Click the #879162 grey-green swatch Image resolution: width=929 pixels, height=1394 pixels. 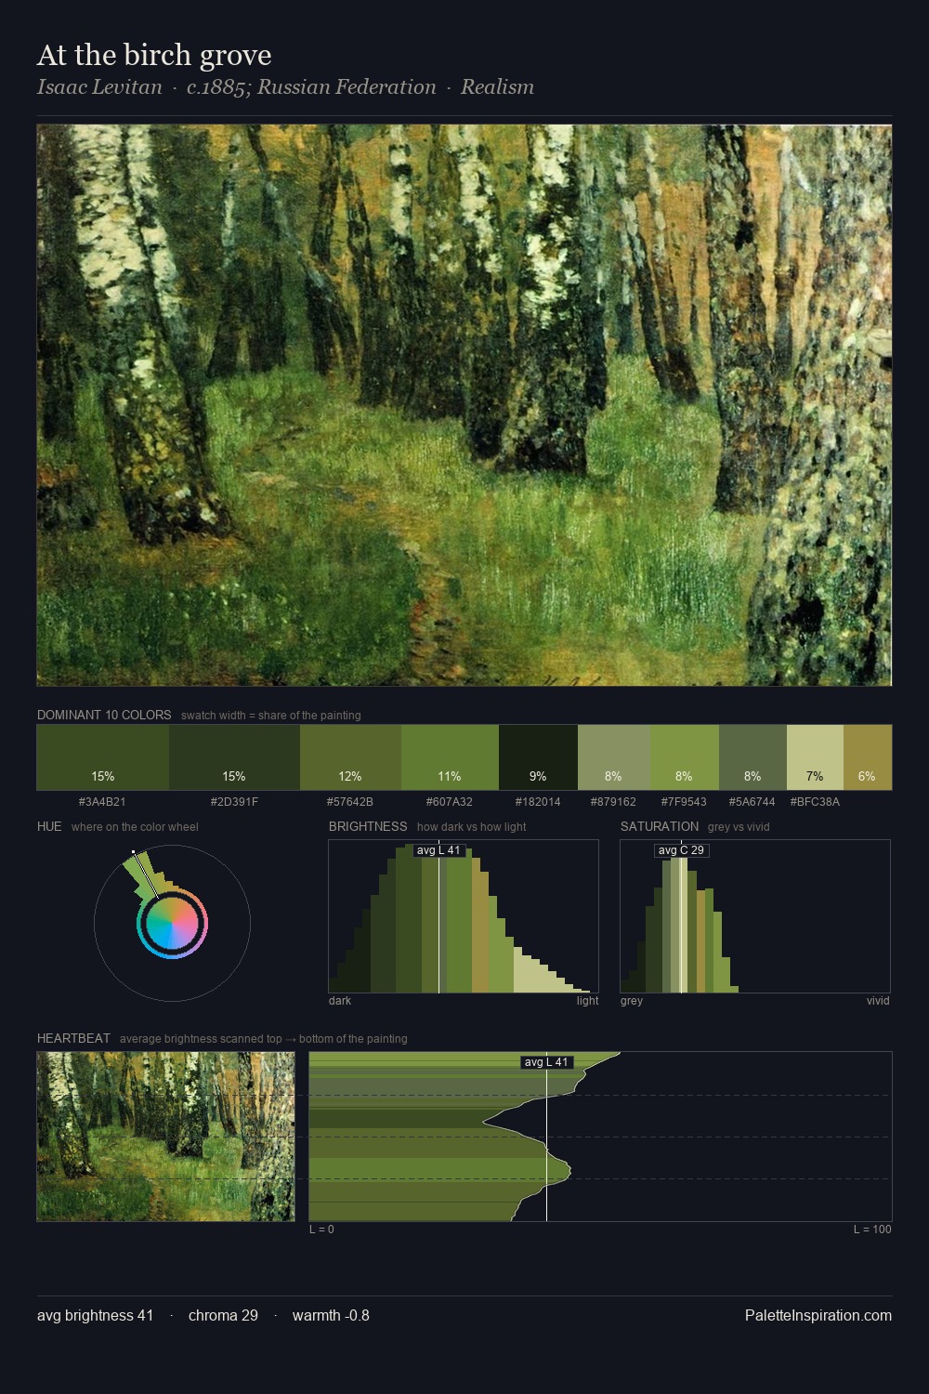tap(614, 757)
